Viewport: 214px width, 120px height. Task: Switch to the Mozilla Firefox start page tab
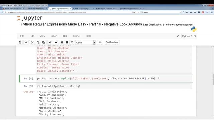pyautogui.click(x=13, y=9)
